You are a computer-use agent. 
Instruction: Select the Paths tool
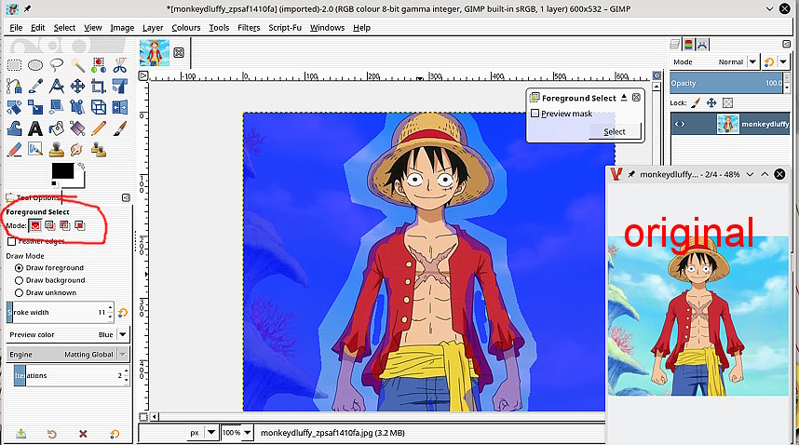tap(14, 86)
